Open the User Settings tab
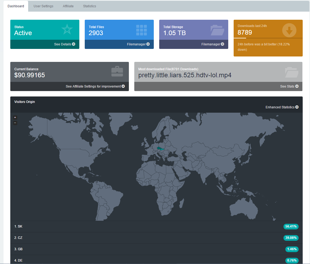This screenshot has width=310, height=264. (44, 6)
